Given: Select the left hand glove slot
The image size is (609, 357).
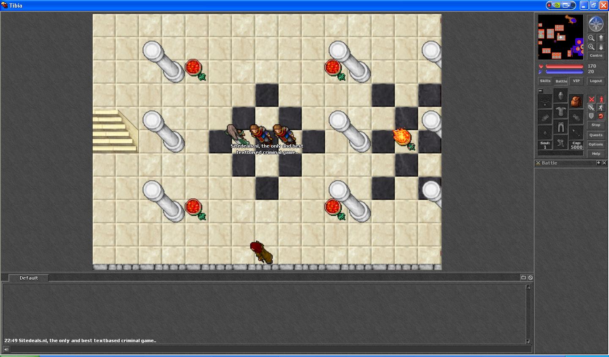Looking at the screenshot, I should [x=545, y=117].
